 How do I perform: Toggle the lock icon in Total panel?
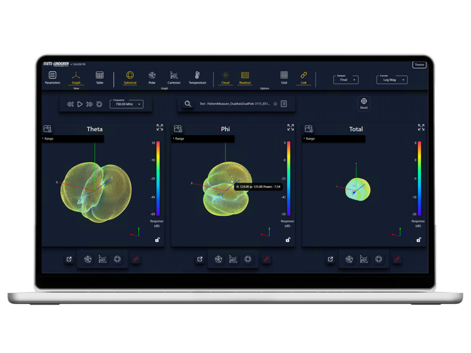(419, 239)
